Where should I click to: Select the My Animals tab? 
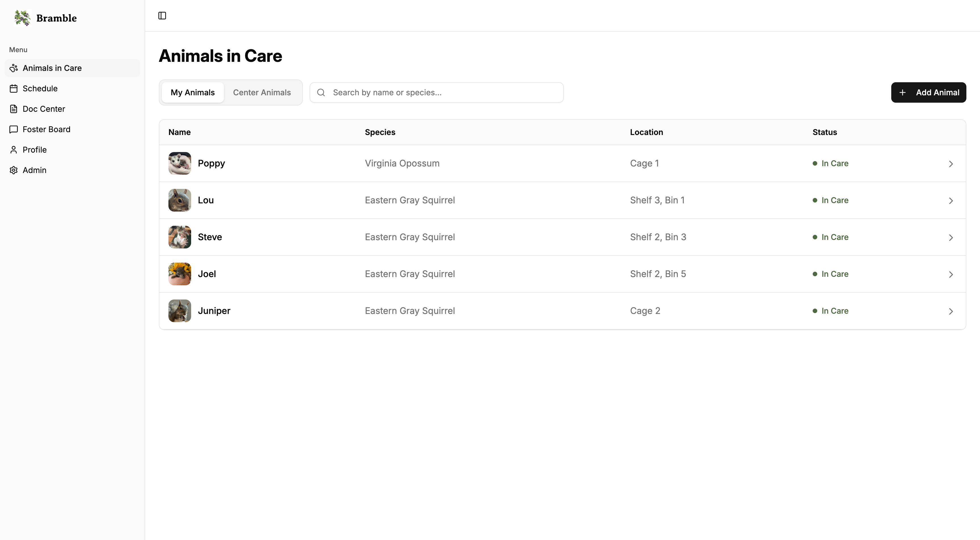(193, 92)
